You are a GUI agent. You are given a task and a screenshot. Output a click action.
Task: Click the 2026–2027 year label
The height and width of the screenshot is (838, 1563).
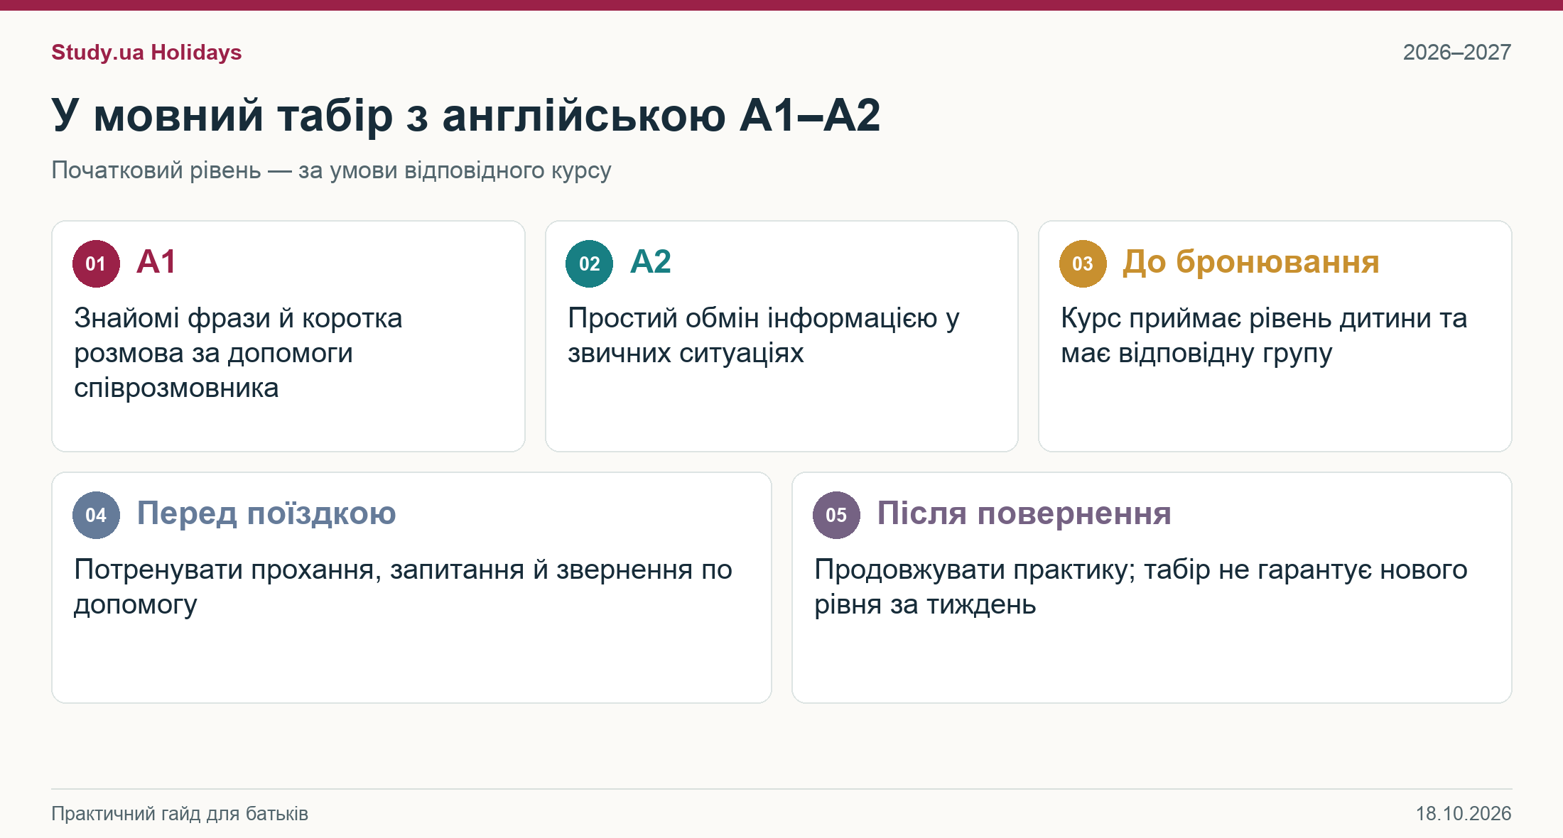(x=1457, y=53)
